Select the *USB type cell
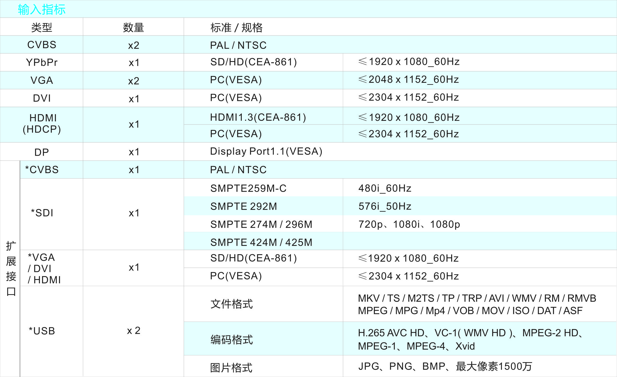Image resolution: width=617 pixels, height=377 pixels. pos(42,331)
